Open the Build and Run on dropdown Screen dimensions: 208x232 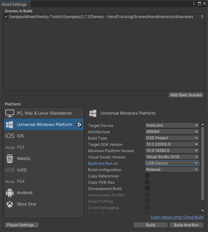(172, 163)
